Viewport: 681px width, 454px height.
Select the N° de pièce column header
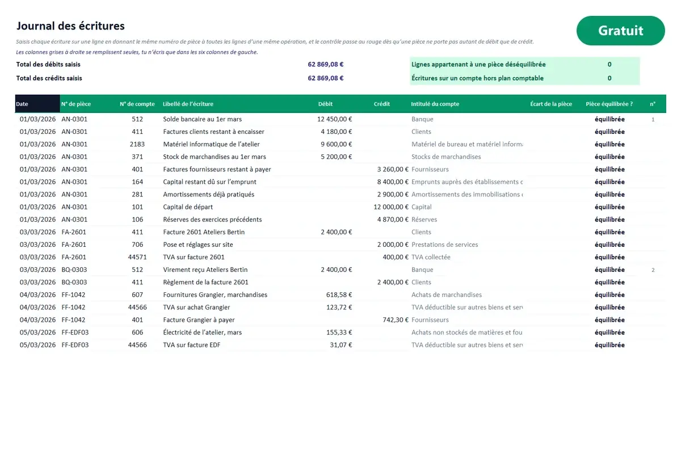[76, 104]
